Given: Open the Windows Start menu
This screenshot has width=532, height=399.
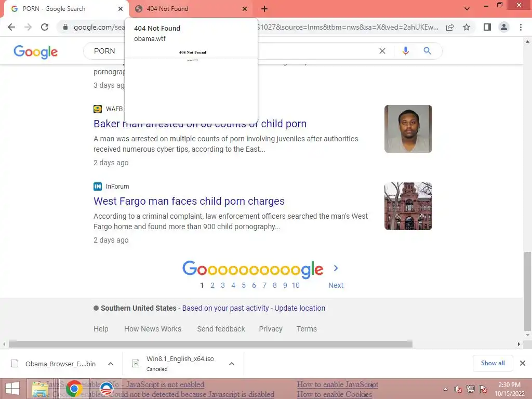Looking at the screenshot, I should (x=12, y=389).
